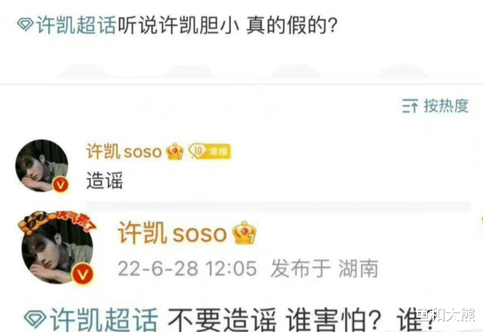Screen dimensions: 483x332
Task: Click the verified V badge on the large avatar
Action: click(x=82, y=274)
